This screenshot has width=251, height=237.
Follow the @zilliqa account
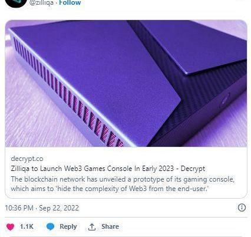(x=70, y=3)
